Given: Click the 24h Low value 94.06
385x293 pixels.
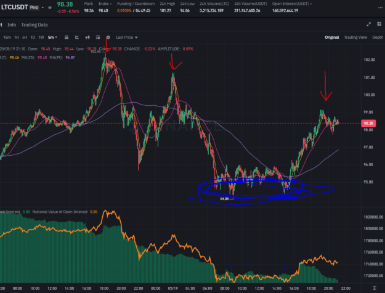Looking at the screenshot, I should [185, 10].
